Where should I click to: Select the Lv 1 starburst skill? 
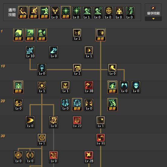(101, 122)
